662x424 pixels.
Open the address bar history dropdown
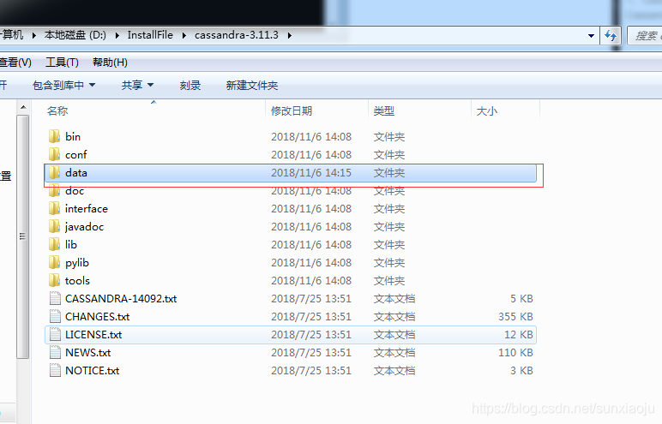(591, 36)
